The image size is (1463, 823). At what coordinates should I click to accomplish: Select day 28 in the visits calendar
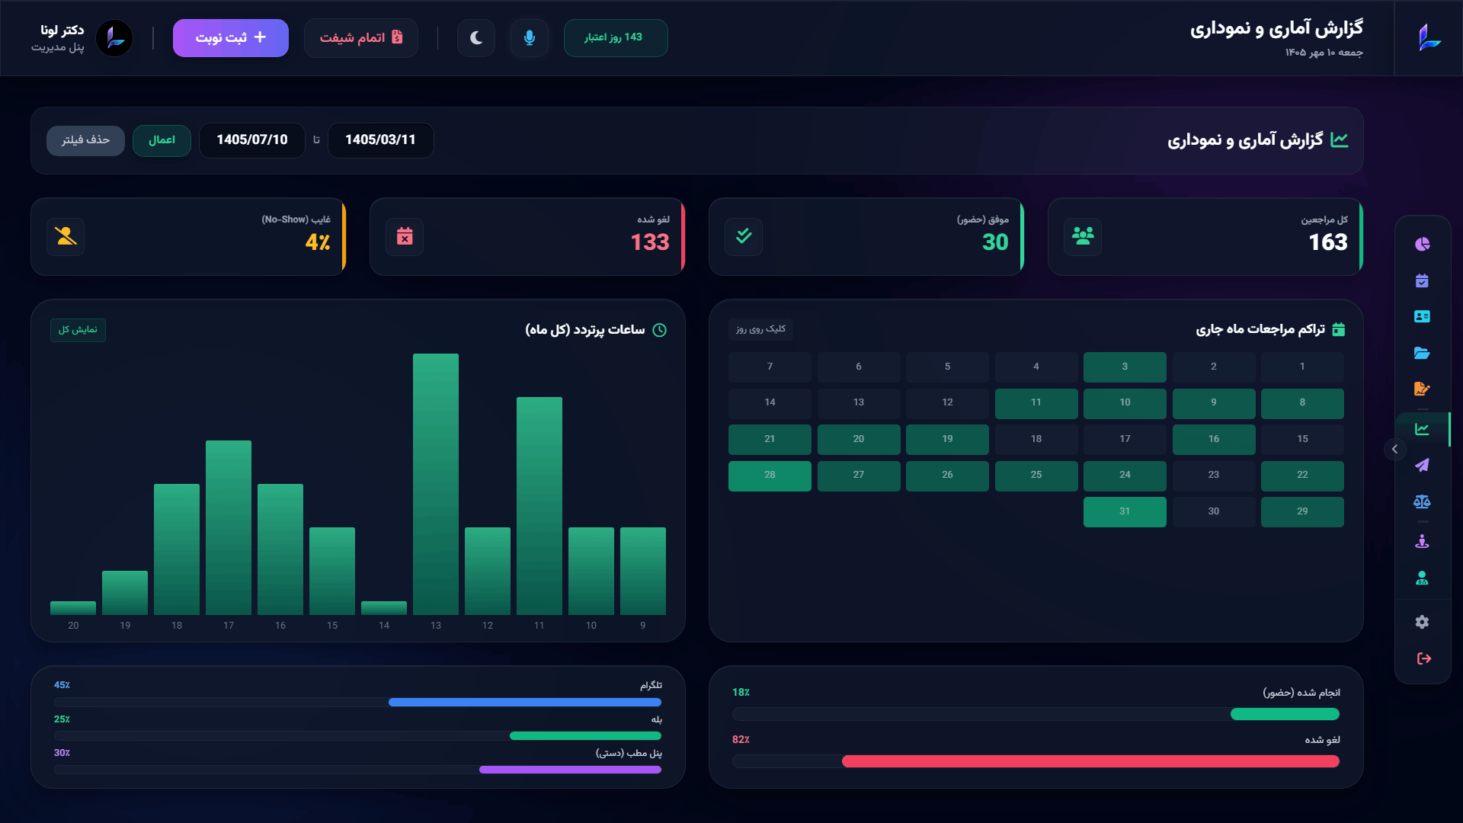[x=770, y=476]
